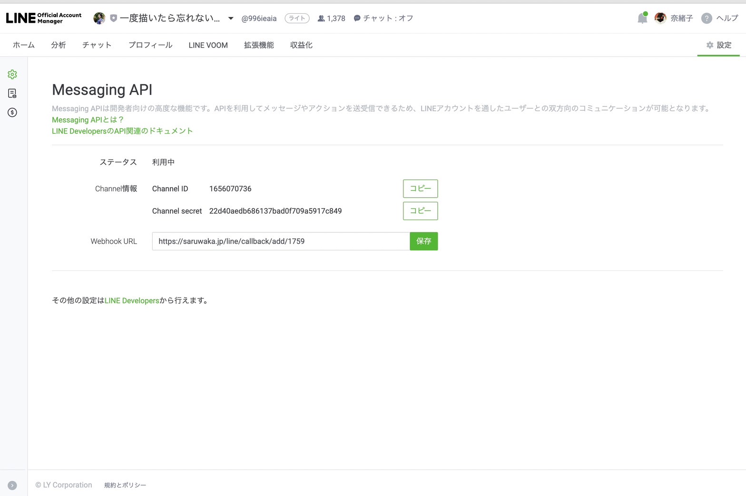Open the チャット tab
This screenshot has width=746, height=496.
pos(97,45)
